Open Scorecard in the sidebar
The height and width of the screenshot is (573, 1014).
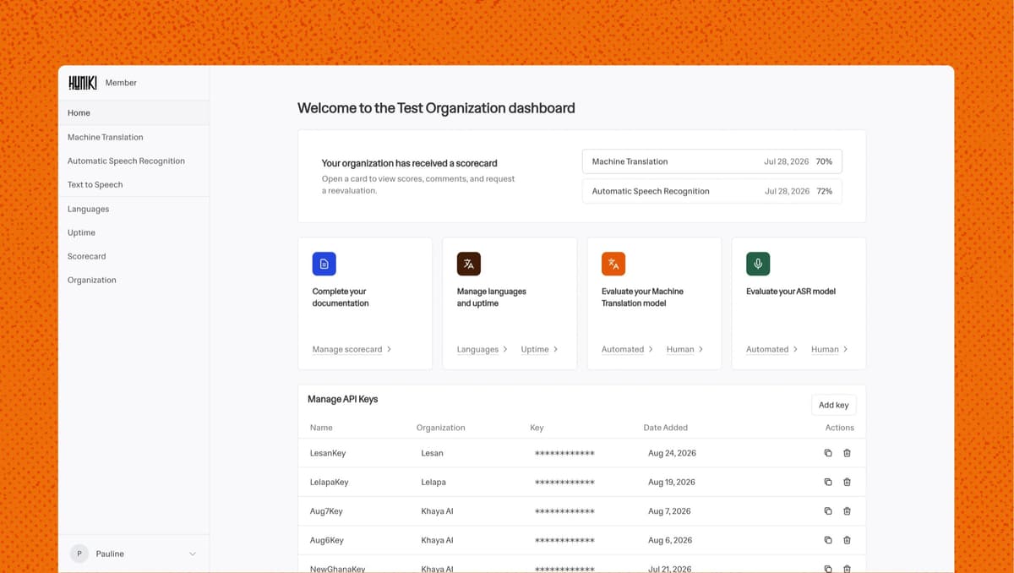point(134,256)
